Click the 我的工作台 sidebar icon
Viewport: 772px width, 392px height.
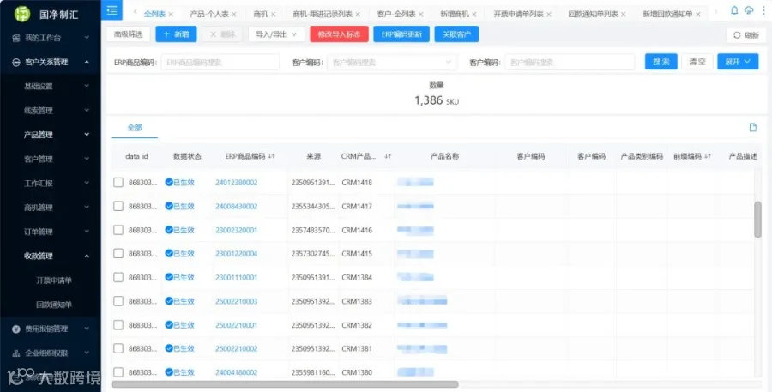pyautogui.click(x=15, y=38)
